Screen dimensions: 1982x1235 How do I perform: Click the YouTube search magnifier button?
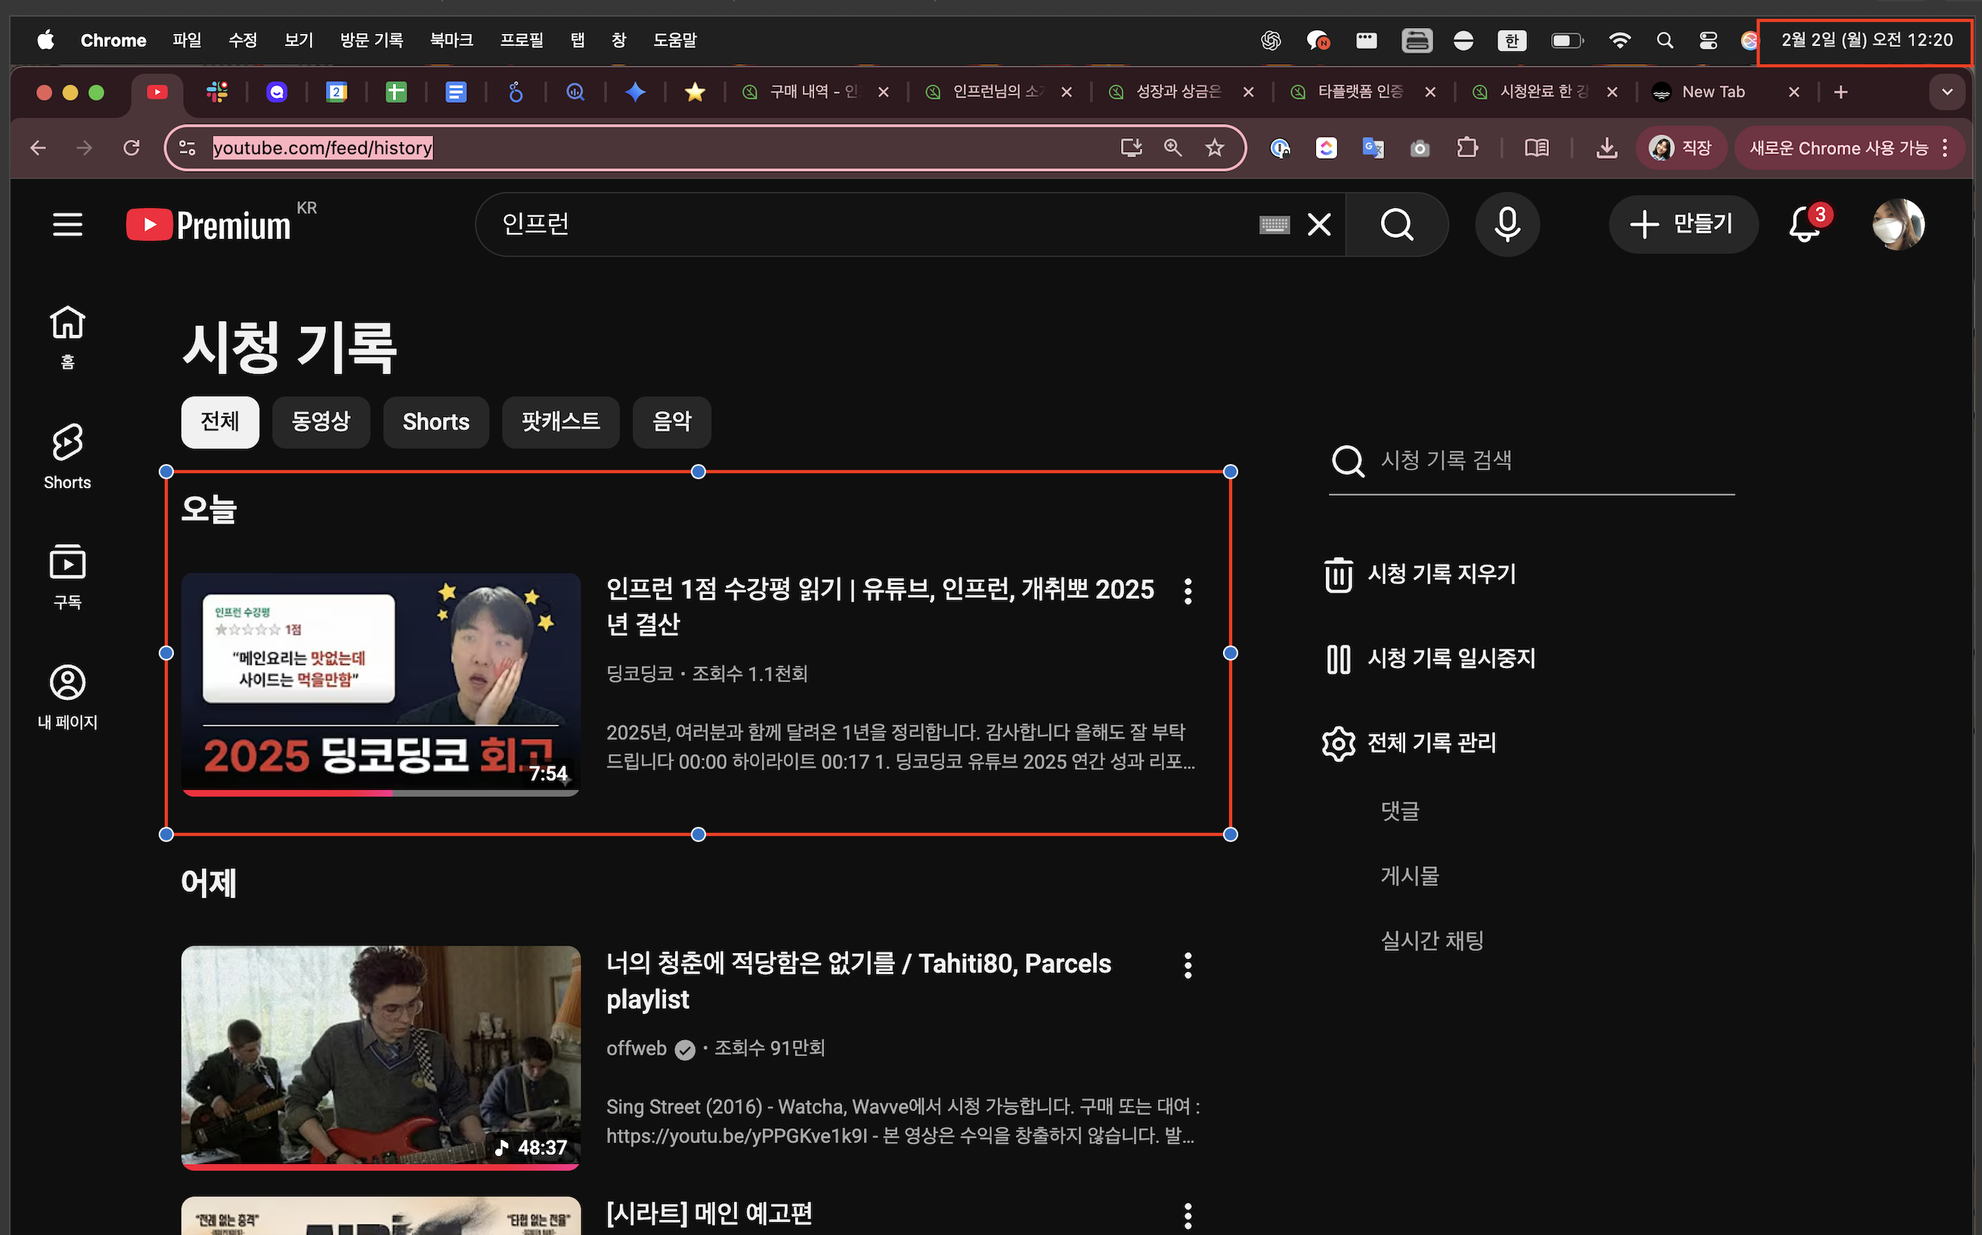pyautogui.click(x=1396, y=224)
